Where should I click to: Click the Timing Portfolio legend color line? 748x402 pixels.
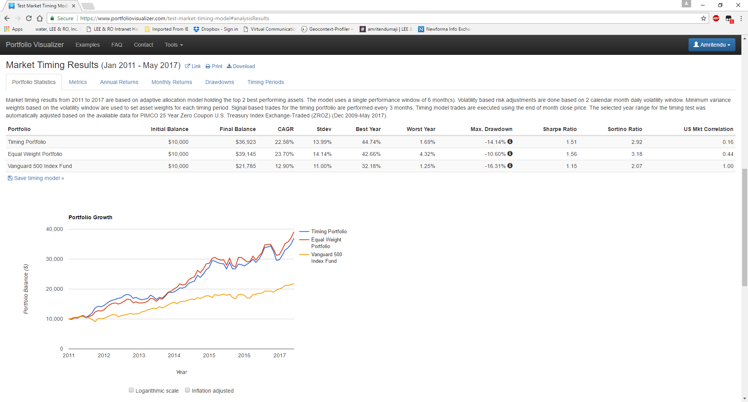[304, 232]
